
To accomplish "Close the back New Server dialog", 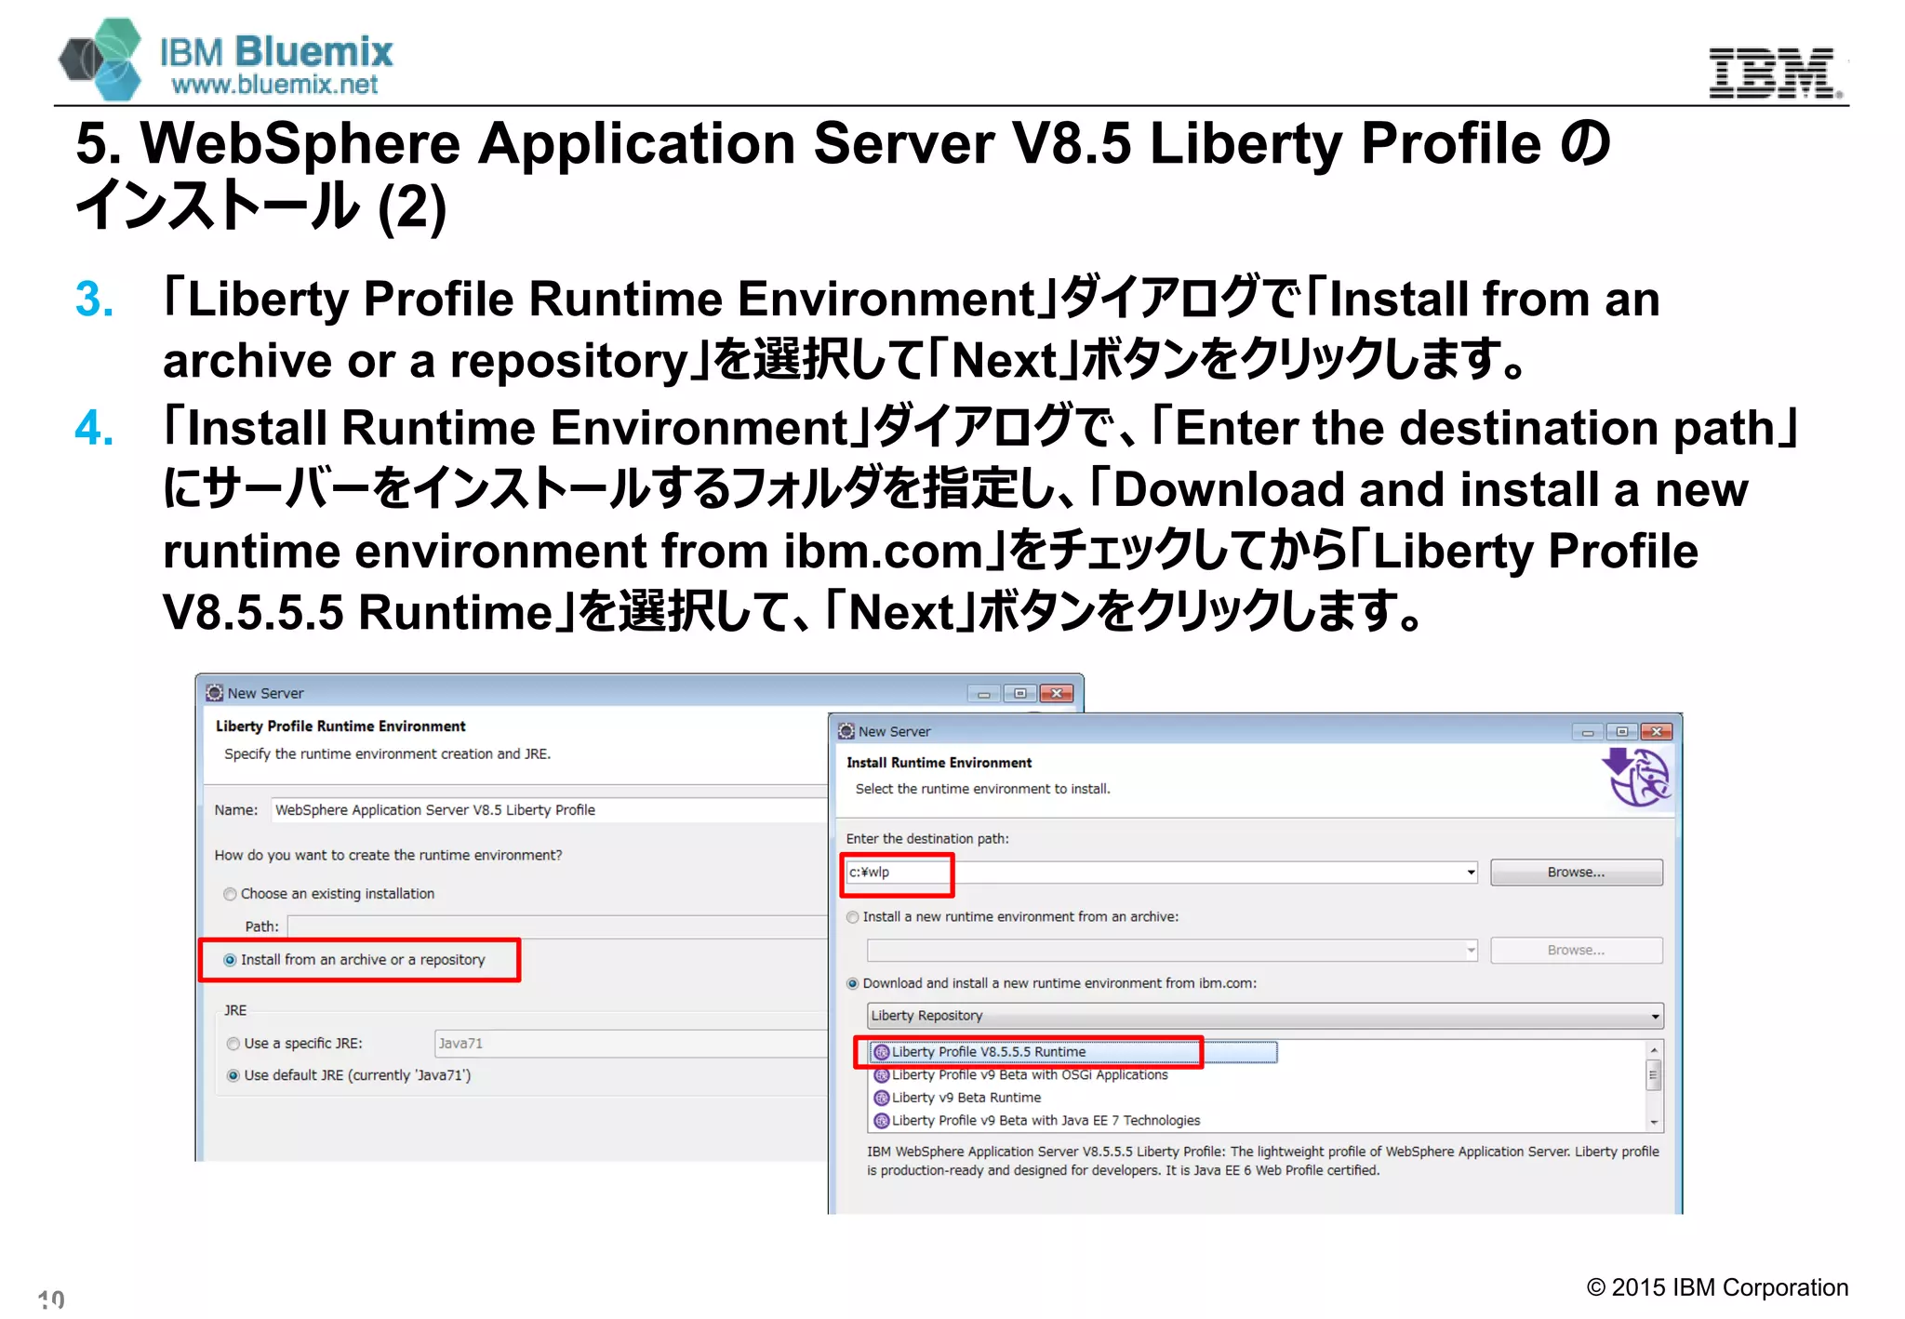I will pos(1057,694).
